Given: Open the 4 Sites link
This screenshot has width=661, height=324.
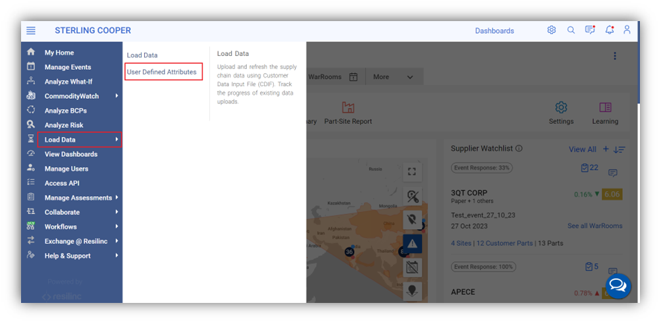Looking at the screenshot, I should 461,243.
